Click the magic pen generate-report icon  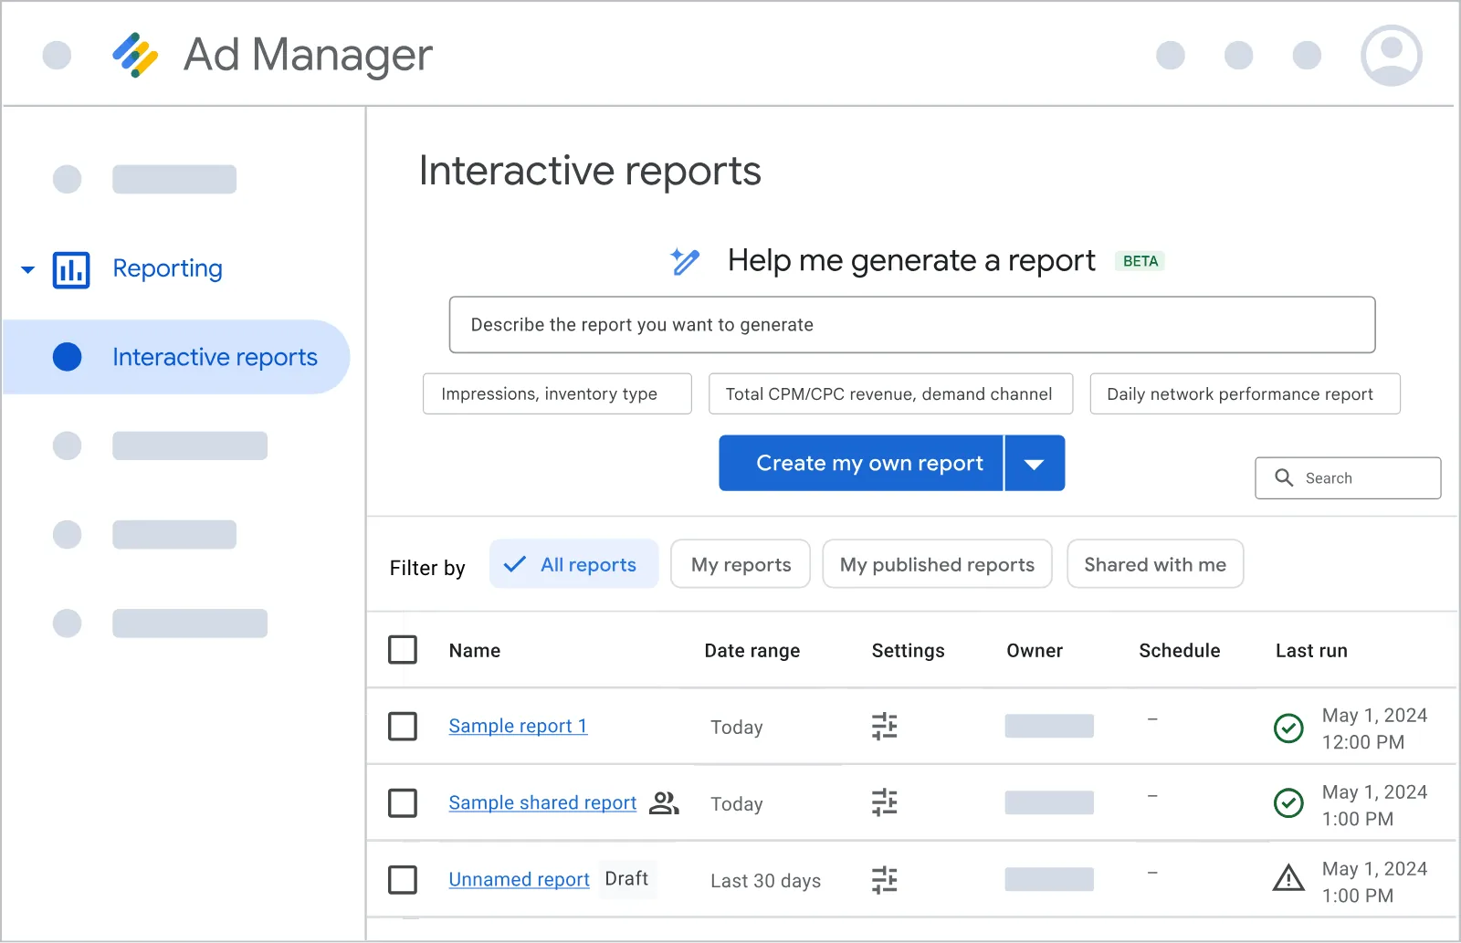click(685, 261)
